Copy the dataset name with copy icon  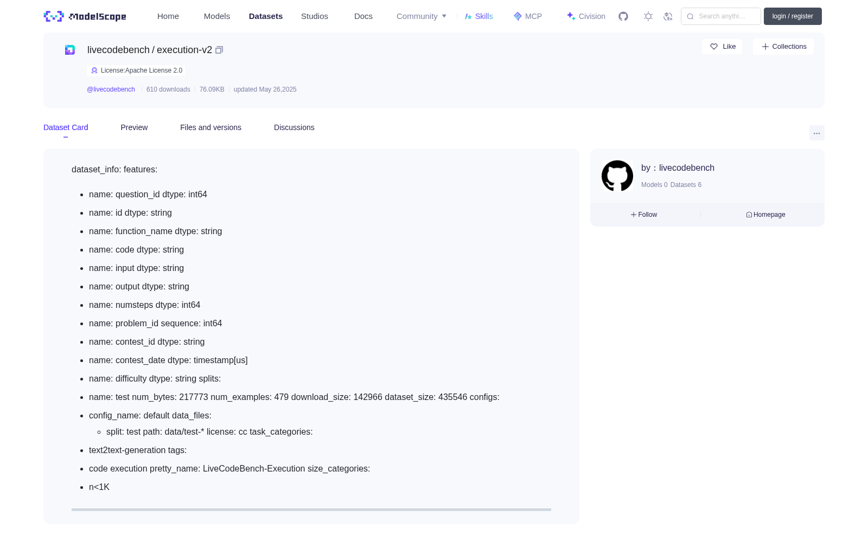219,50
